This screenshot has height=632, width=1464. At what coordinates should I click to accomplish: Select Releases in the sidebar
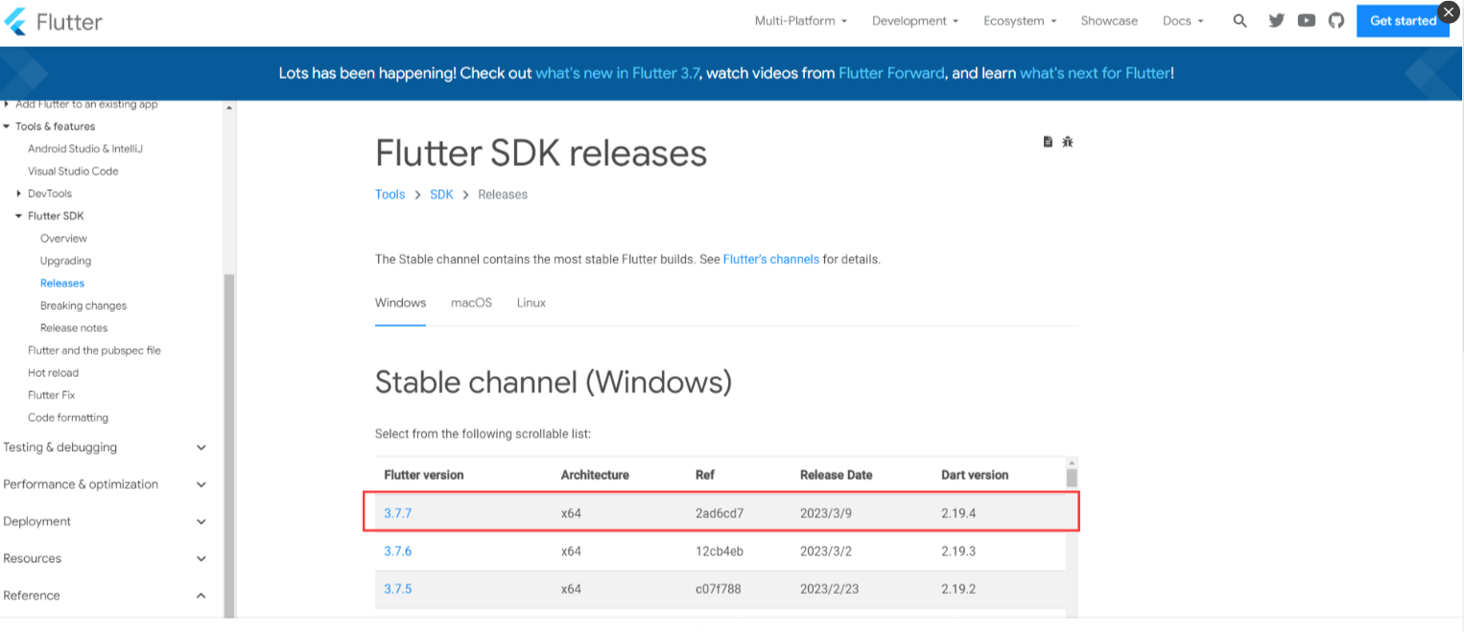[62, 283]
